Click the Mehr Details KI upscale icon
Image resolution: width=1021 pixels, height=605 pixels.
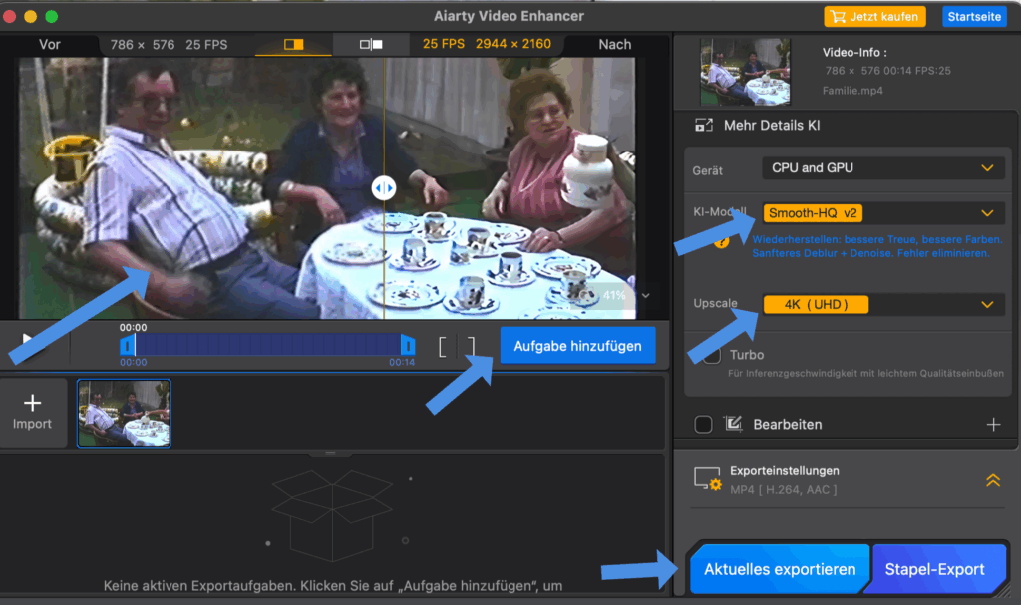(704, 126)
